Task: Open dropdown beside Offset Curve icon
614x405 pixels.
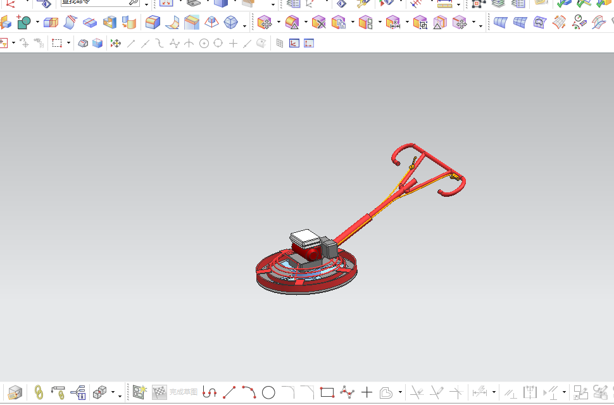Action: [400, 392]
